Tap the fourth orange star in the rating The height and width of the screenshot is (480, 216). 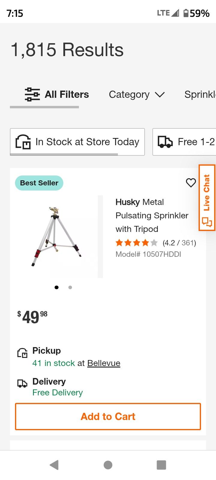[x=145, y=242]
